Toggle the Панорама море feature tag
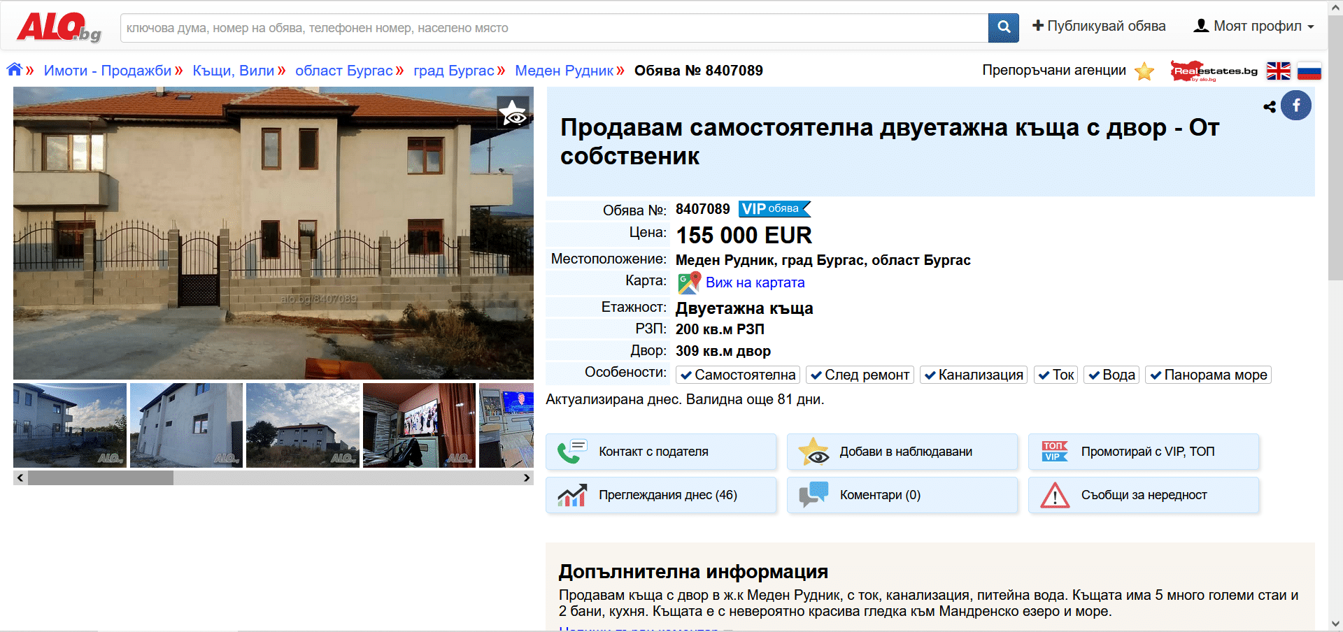The width and height of the screenshot is (1343, 632). click(1207, 375)
